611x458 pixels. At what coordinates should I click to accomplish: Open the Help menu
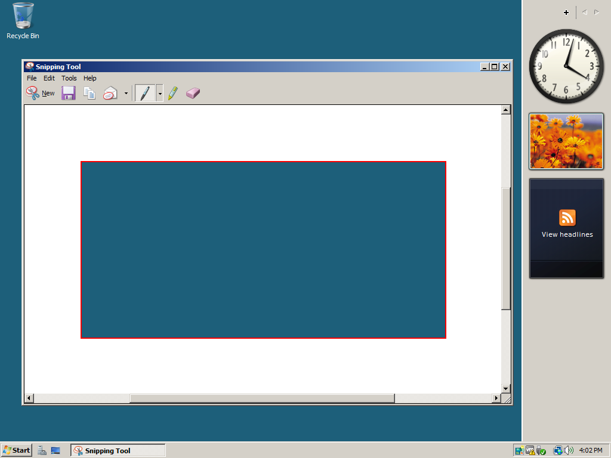(90, 78)
